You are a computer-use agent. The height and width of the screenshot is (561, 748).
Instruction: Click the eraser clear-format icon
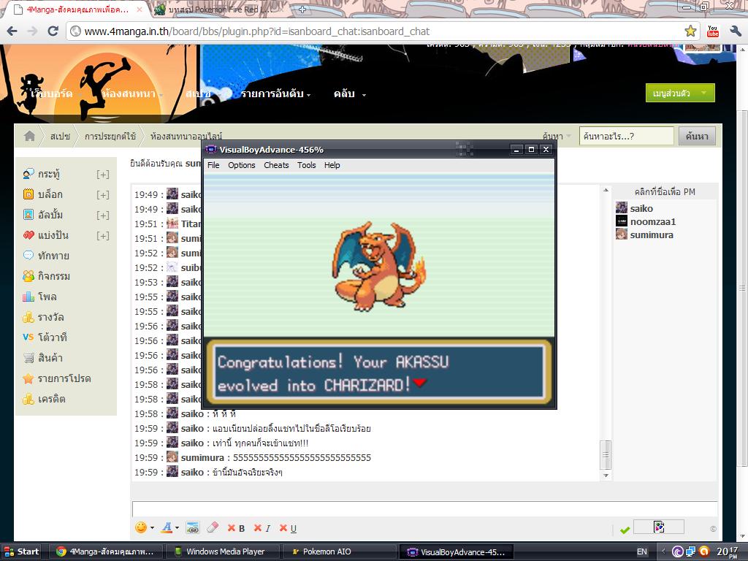213,527
